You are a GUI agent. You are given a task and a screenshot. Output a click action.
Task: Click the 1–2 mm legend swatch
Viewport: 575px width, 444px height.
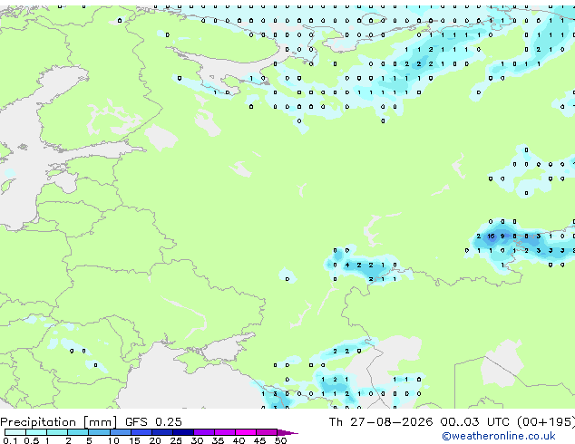57,432
